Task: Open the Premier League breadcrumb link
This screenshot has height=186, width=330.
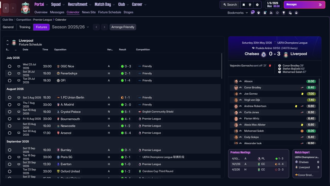Action: [34, 20]
